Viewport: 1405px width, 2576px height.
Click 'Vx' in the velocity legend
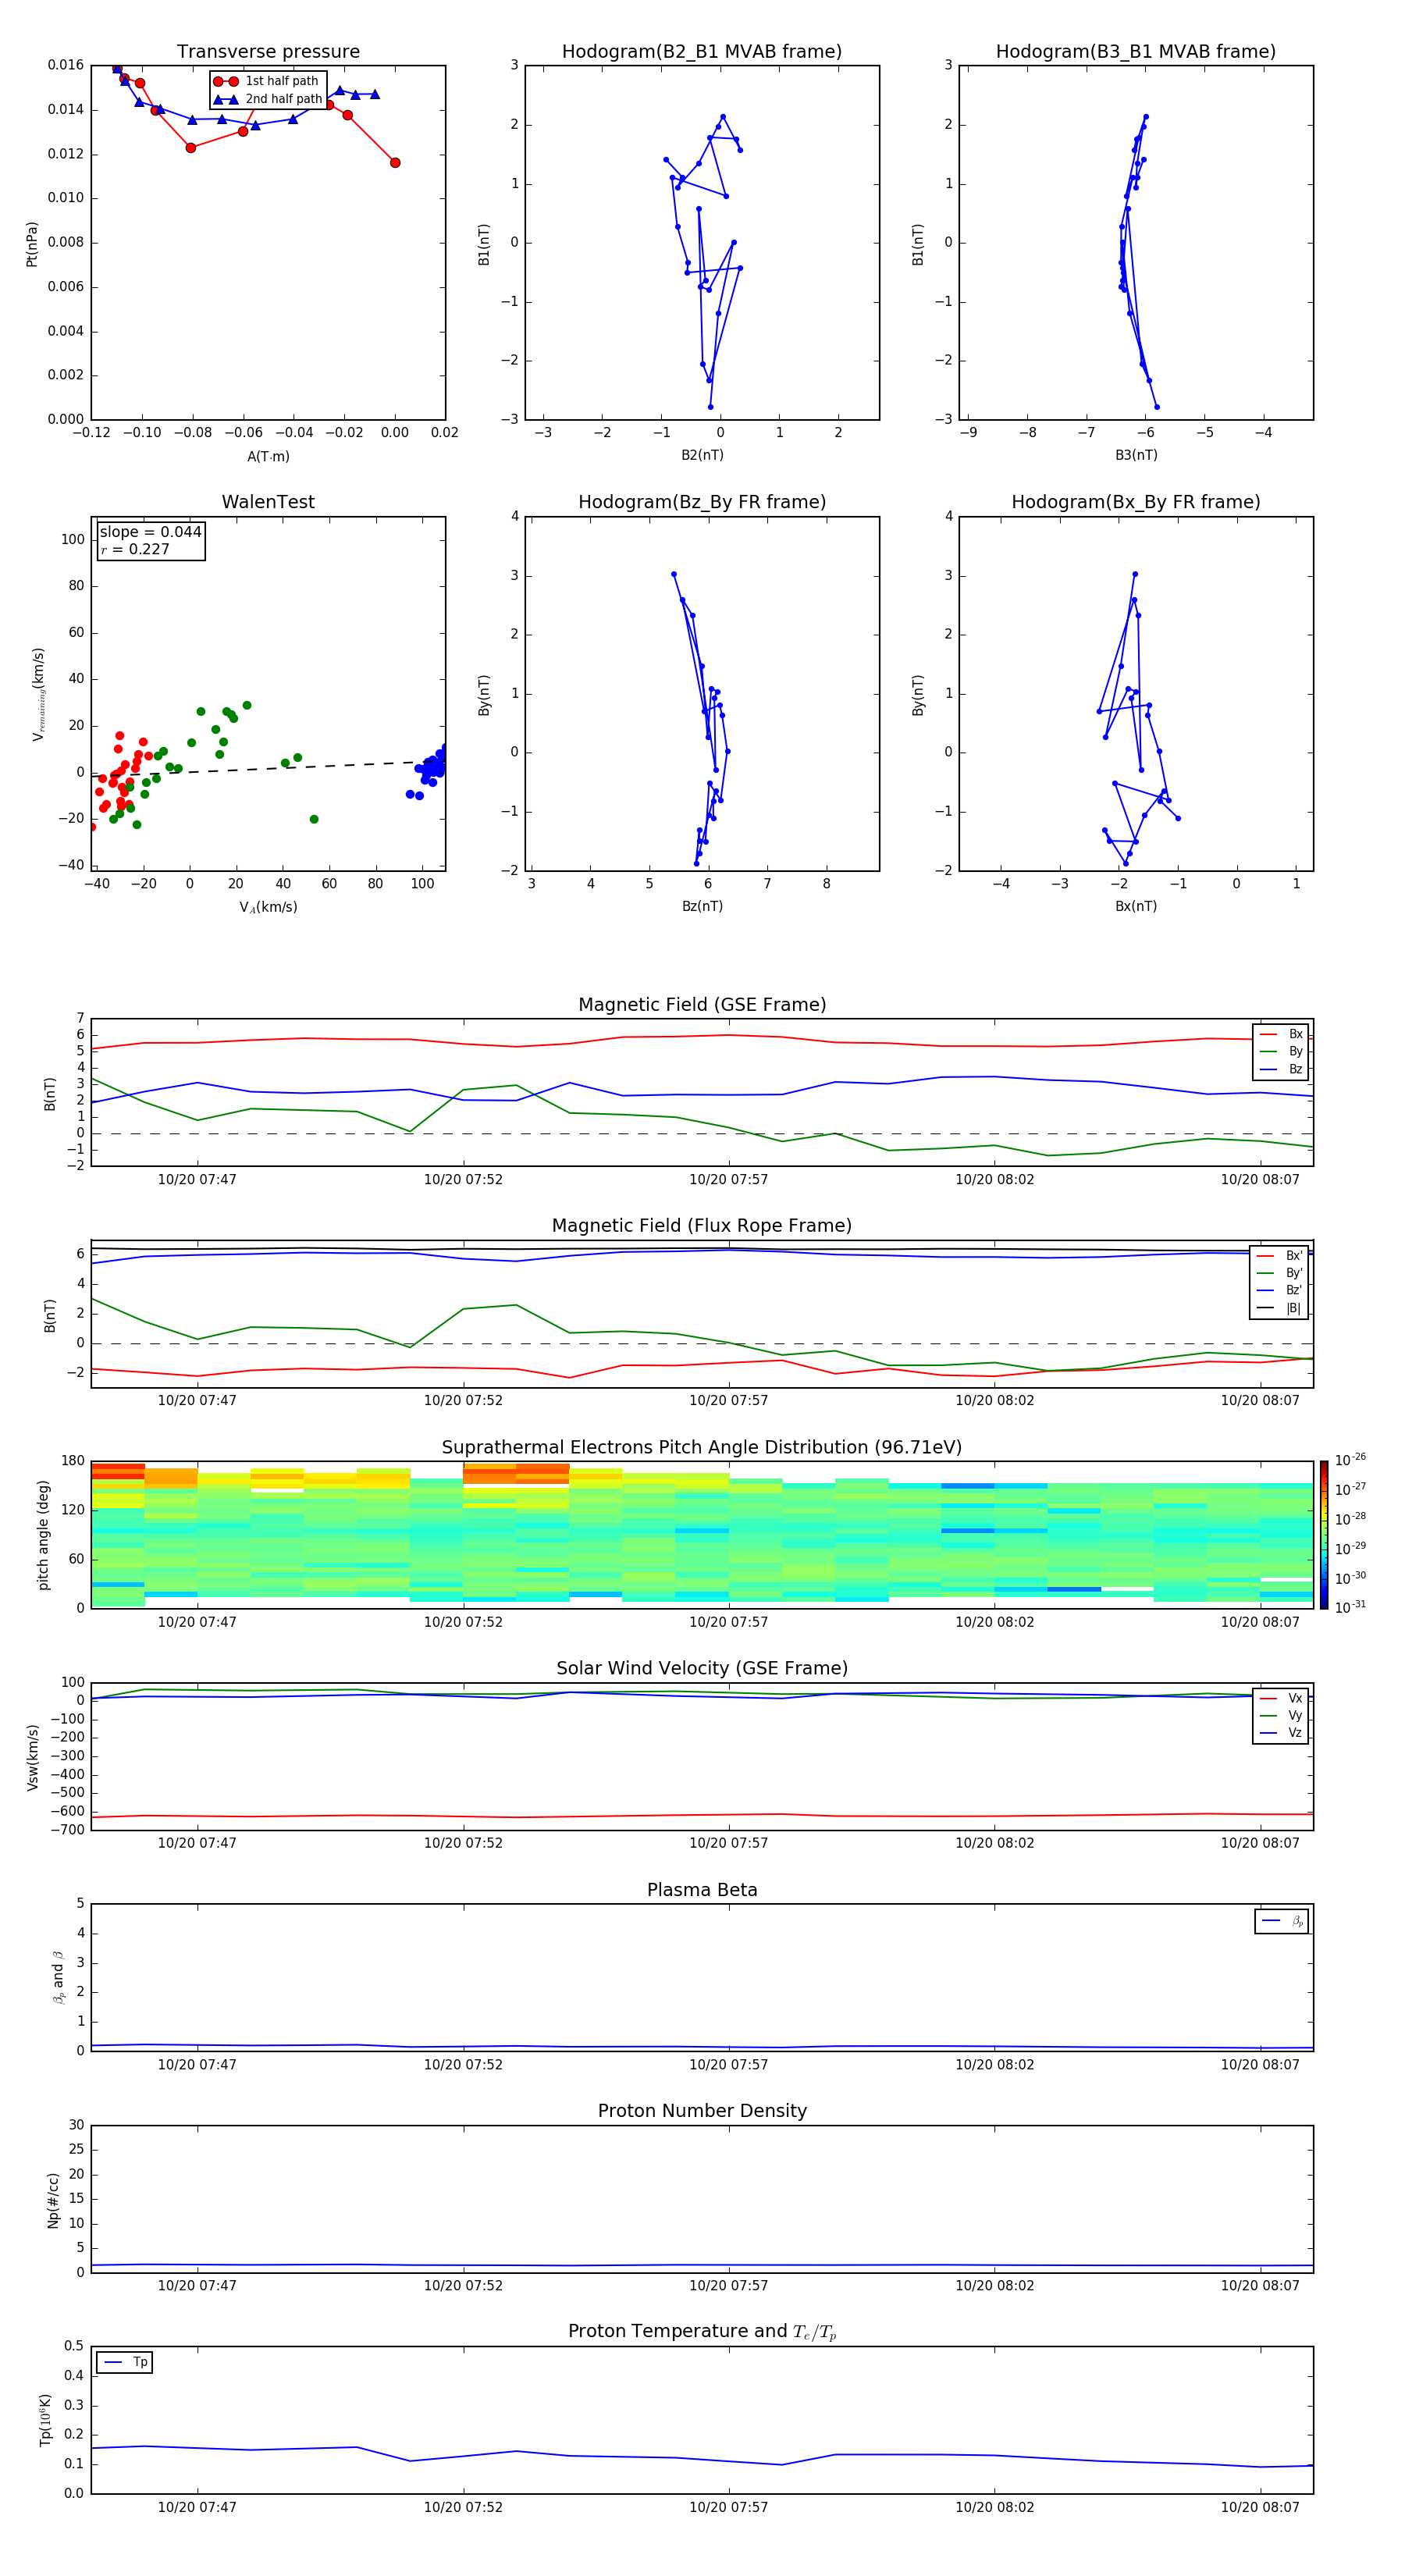coord(1295,1698)
